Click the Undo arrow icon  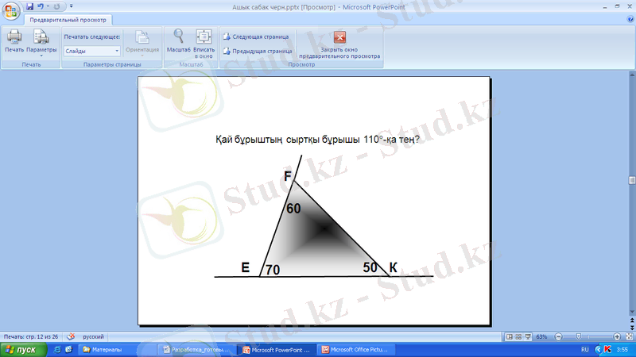40,6
